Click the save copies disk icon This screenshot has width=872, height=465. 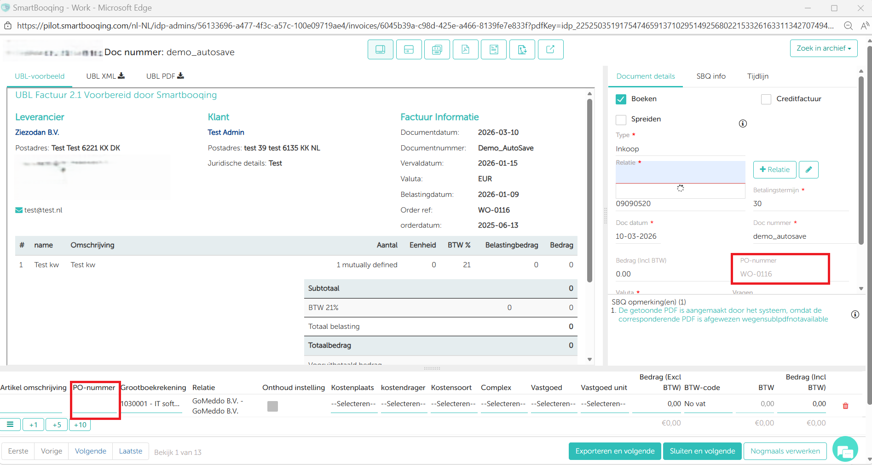[437, 50]
